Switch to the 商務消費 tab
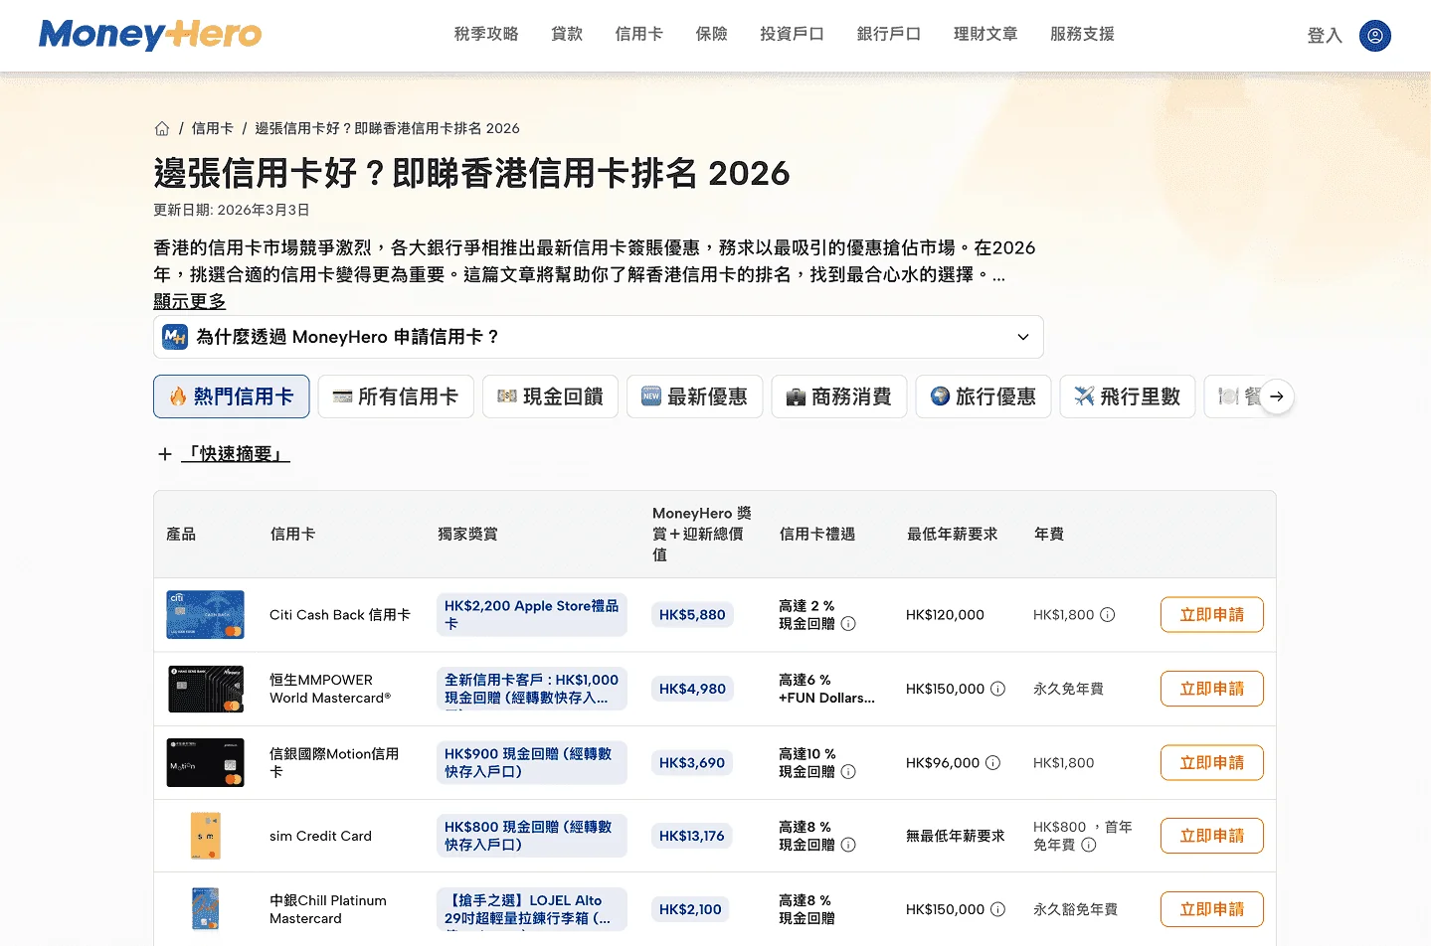1431x946 pixels. point(838,396)
